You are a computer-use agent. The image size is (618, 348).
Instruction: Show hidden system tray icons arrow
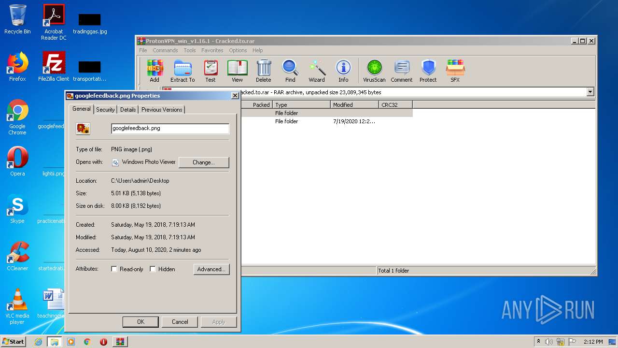(x=538, y=341)
